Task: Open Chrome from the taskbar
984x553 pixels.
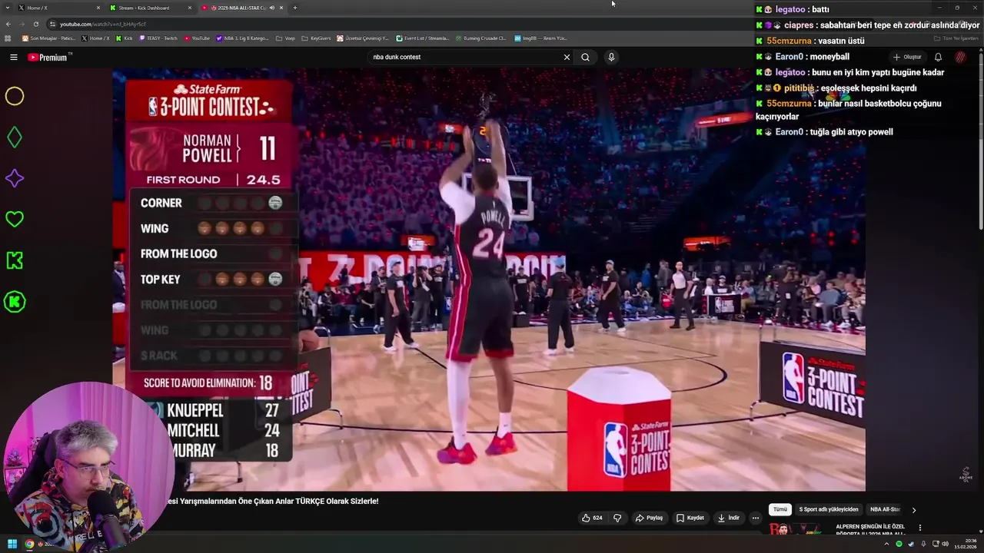Action: [x=30, y=544]
